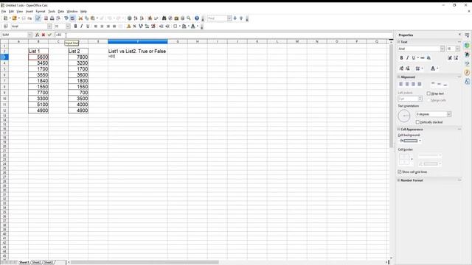Open the Edit menu

12,12
